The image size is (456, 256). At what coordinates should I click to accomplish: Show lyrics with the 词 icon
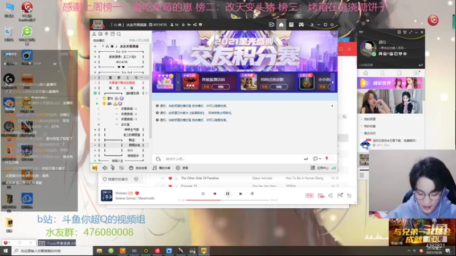tap(252, 193)
